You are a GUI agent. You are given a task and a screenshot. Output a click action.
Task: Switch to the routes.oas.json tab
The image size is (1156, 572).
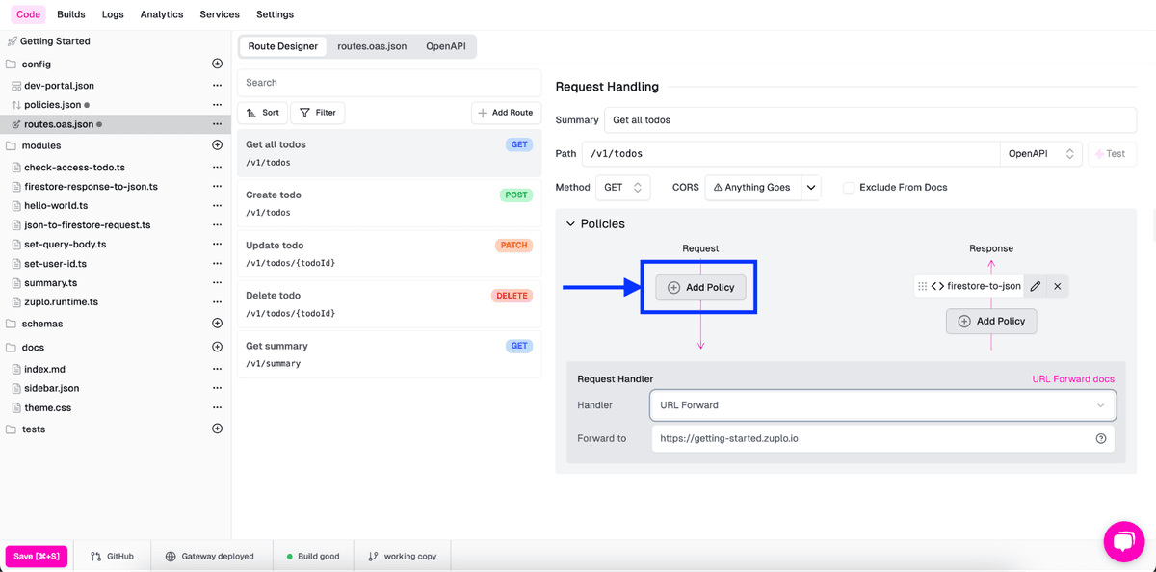pos(372,45)
